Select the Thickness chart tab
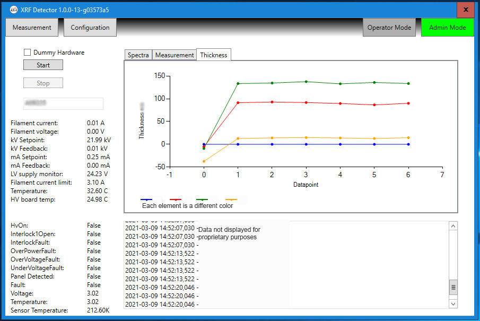480x321 pixels. 214,55
